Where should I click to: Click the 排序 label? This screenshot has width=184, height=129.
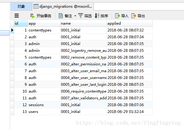coord(104,16)
